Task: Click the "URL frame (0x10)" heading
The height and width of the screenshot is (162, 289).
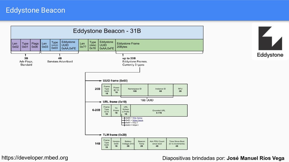Action: click(115, 102)
